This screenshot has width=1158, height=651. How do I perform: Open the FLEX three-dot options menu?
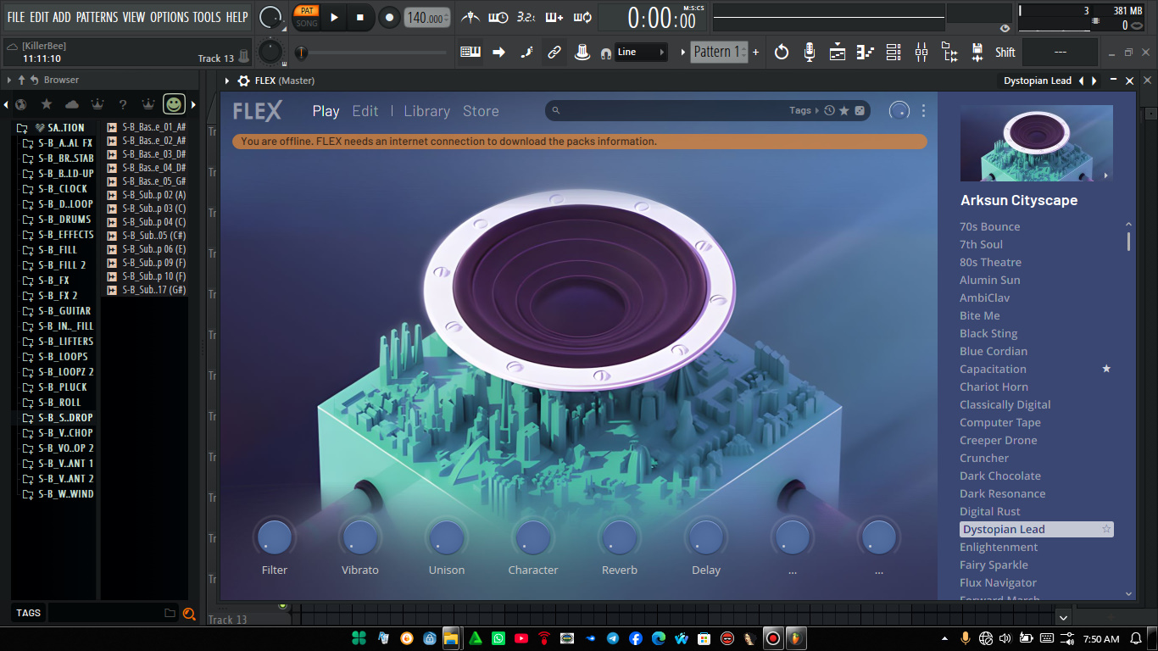(923, 111)
